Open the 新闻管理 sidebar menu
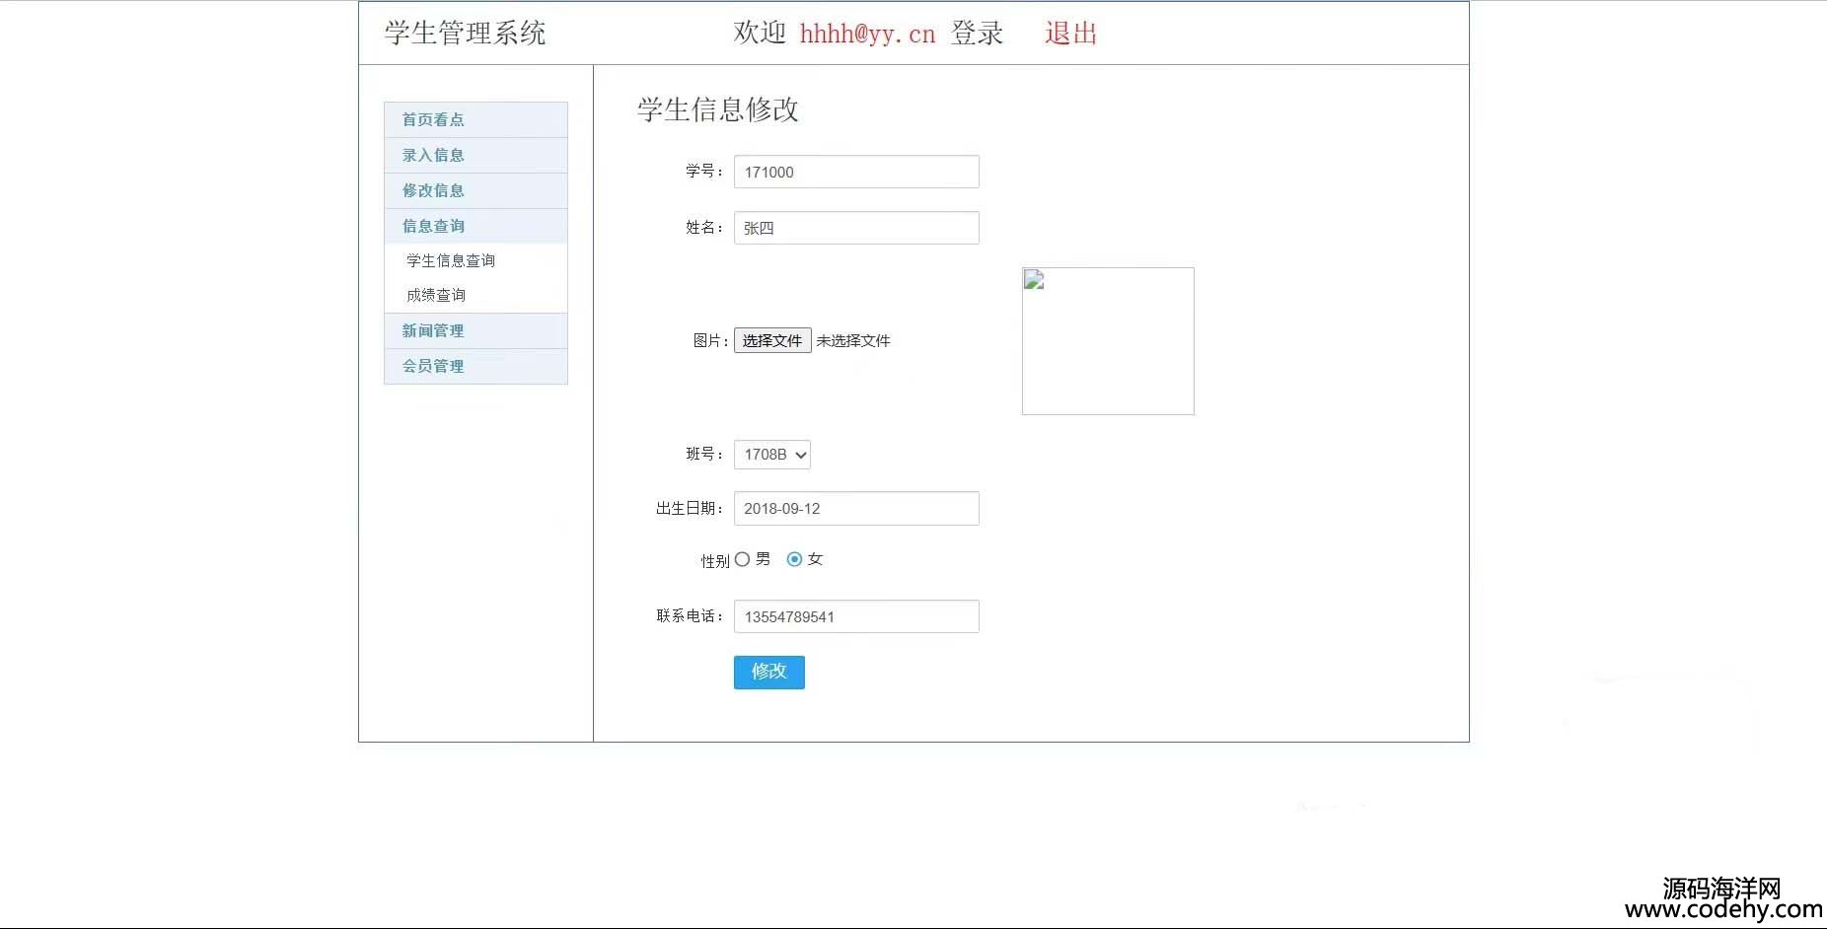 (433, 330)
